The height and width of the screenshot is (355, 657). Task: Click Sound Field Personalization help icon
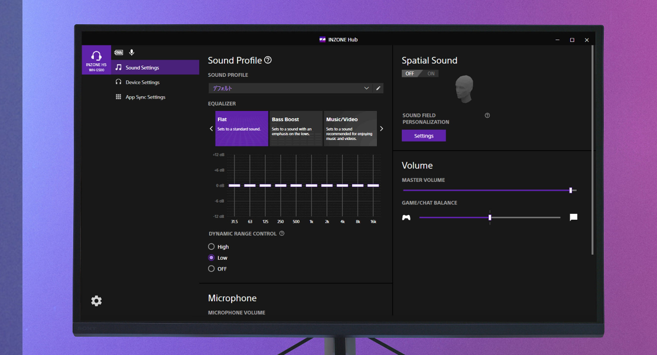click(x=487, y=115)
